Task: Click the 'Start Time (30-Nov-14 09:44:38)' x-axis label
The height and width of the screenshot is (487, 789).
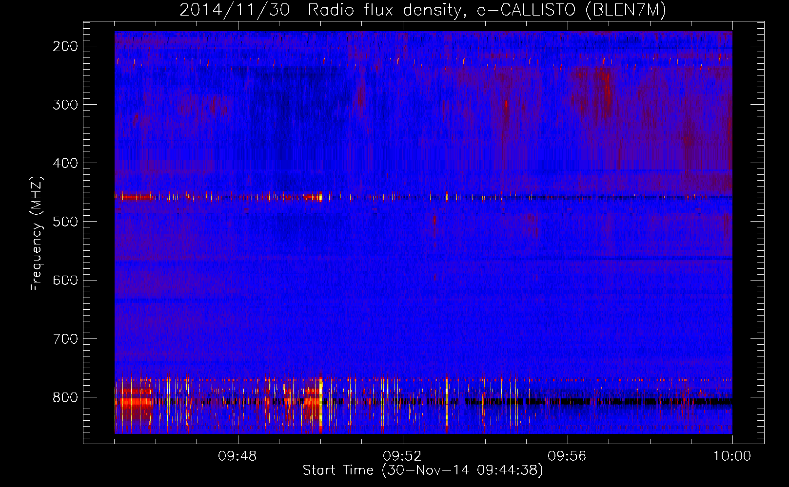Action: [x=423, y=470]
